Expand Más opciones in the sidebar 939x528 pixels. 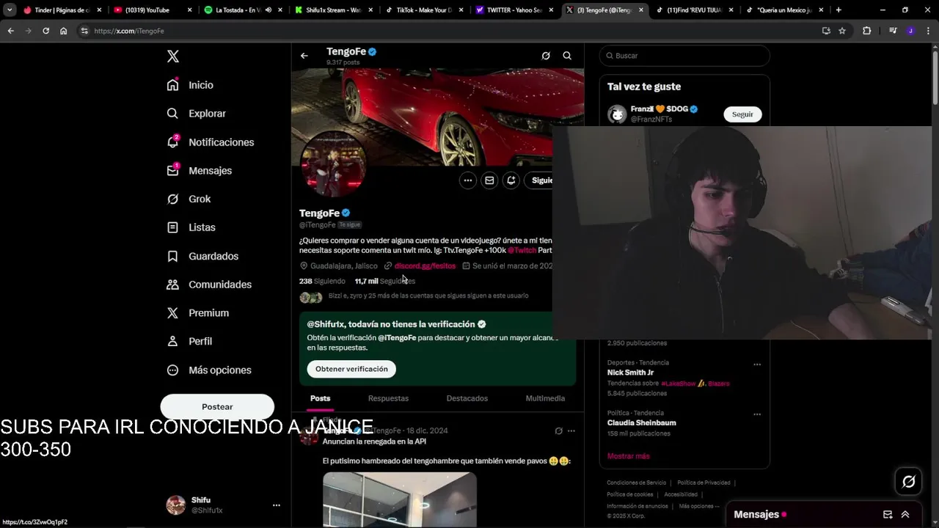coord(209,370)
